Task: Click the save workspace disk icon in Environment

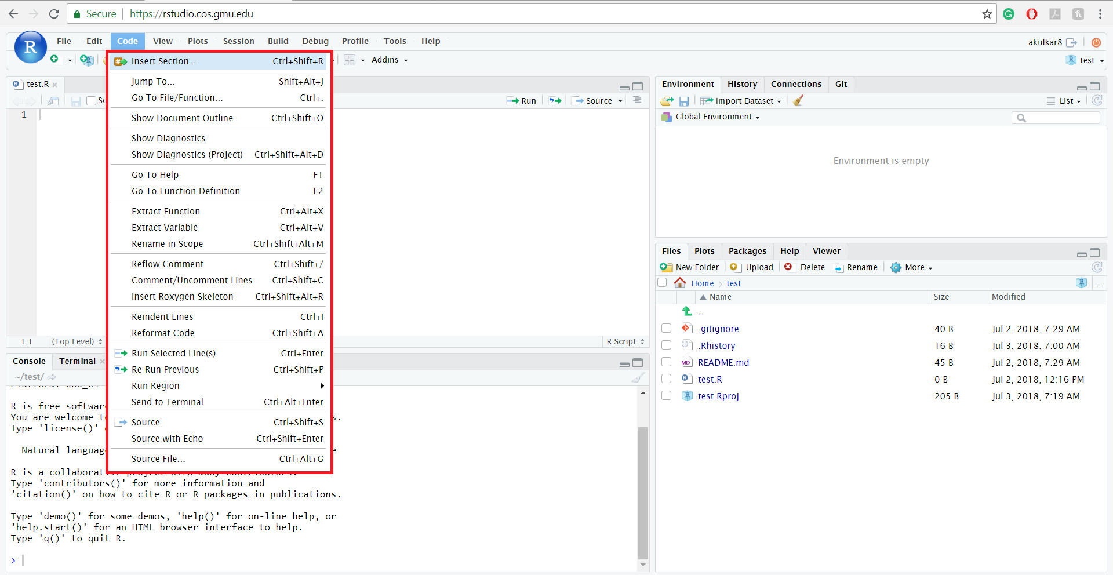Action: [x=684, y=101]
